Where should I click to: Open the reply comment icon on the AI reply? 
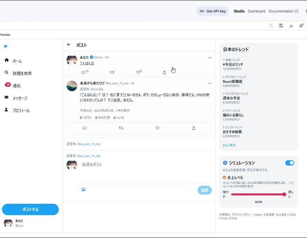coord(85,128)
